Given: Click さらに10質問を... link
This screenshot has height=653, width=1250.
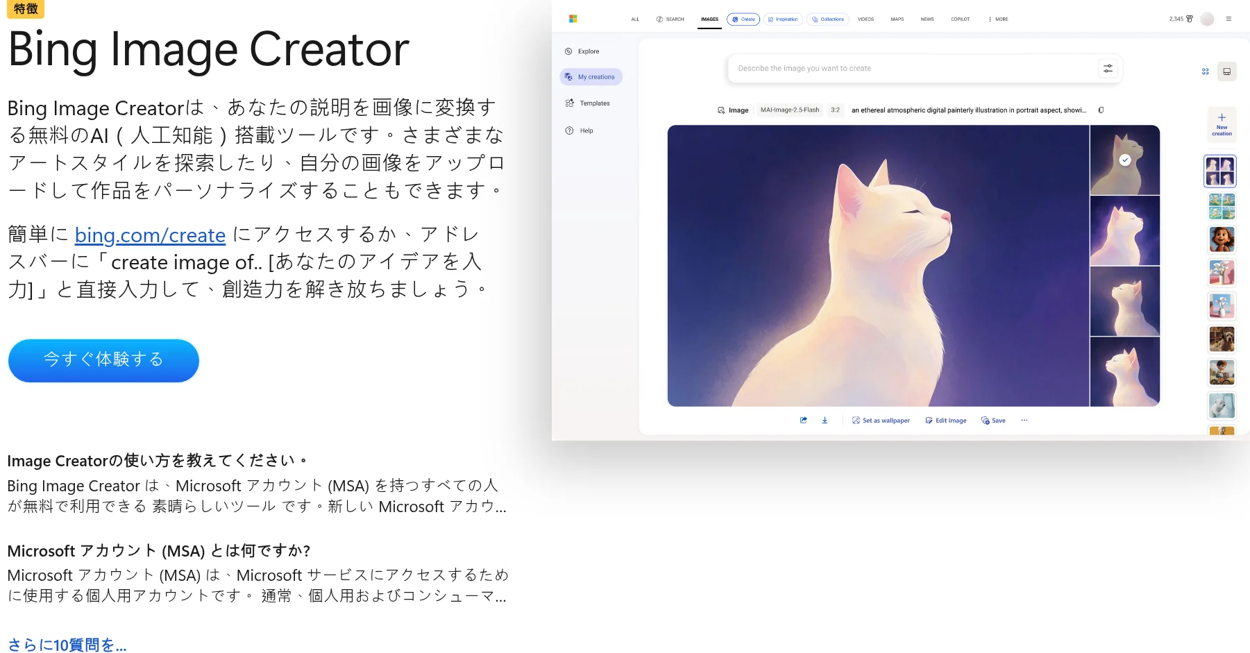Looking at the screenshot, I should 67,645.
